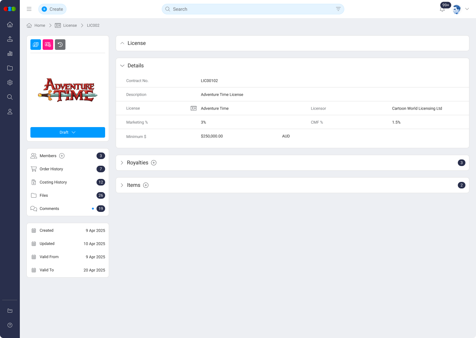This screenshot has width=476, height=338.
Task: Go to Comments in the left panel
Action: (x=49, y=208)
